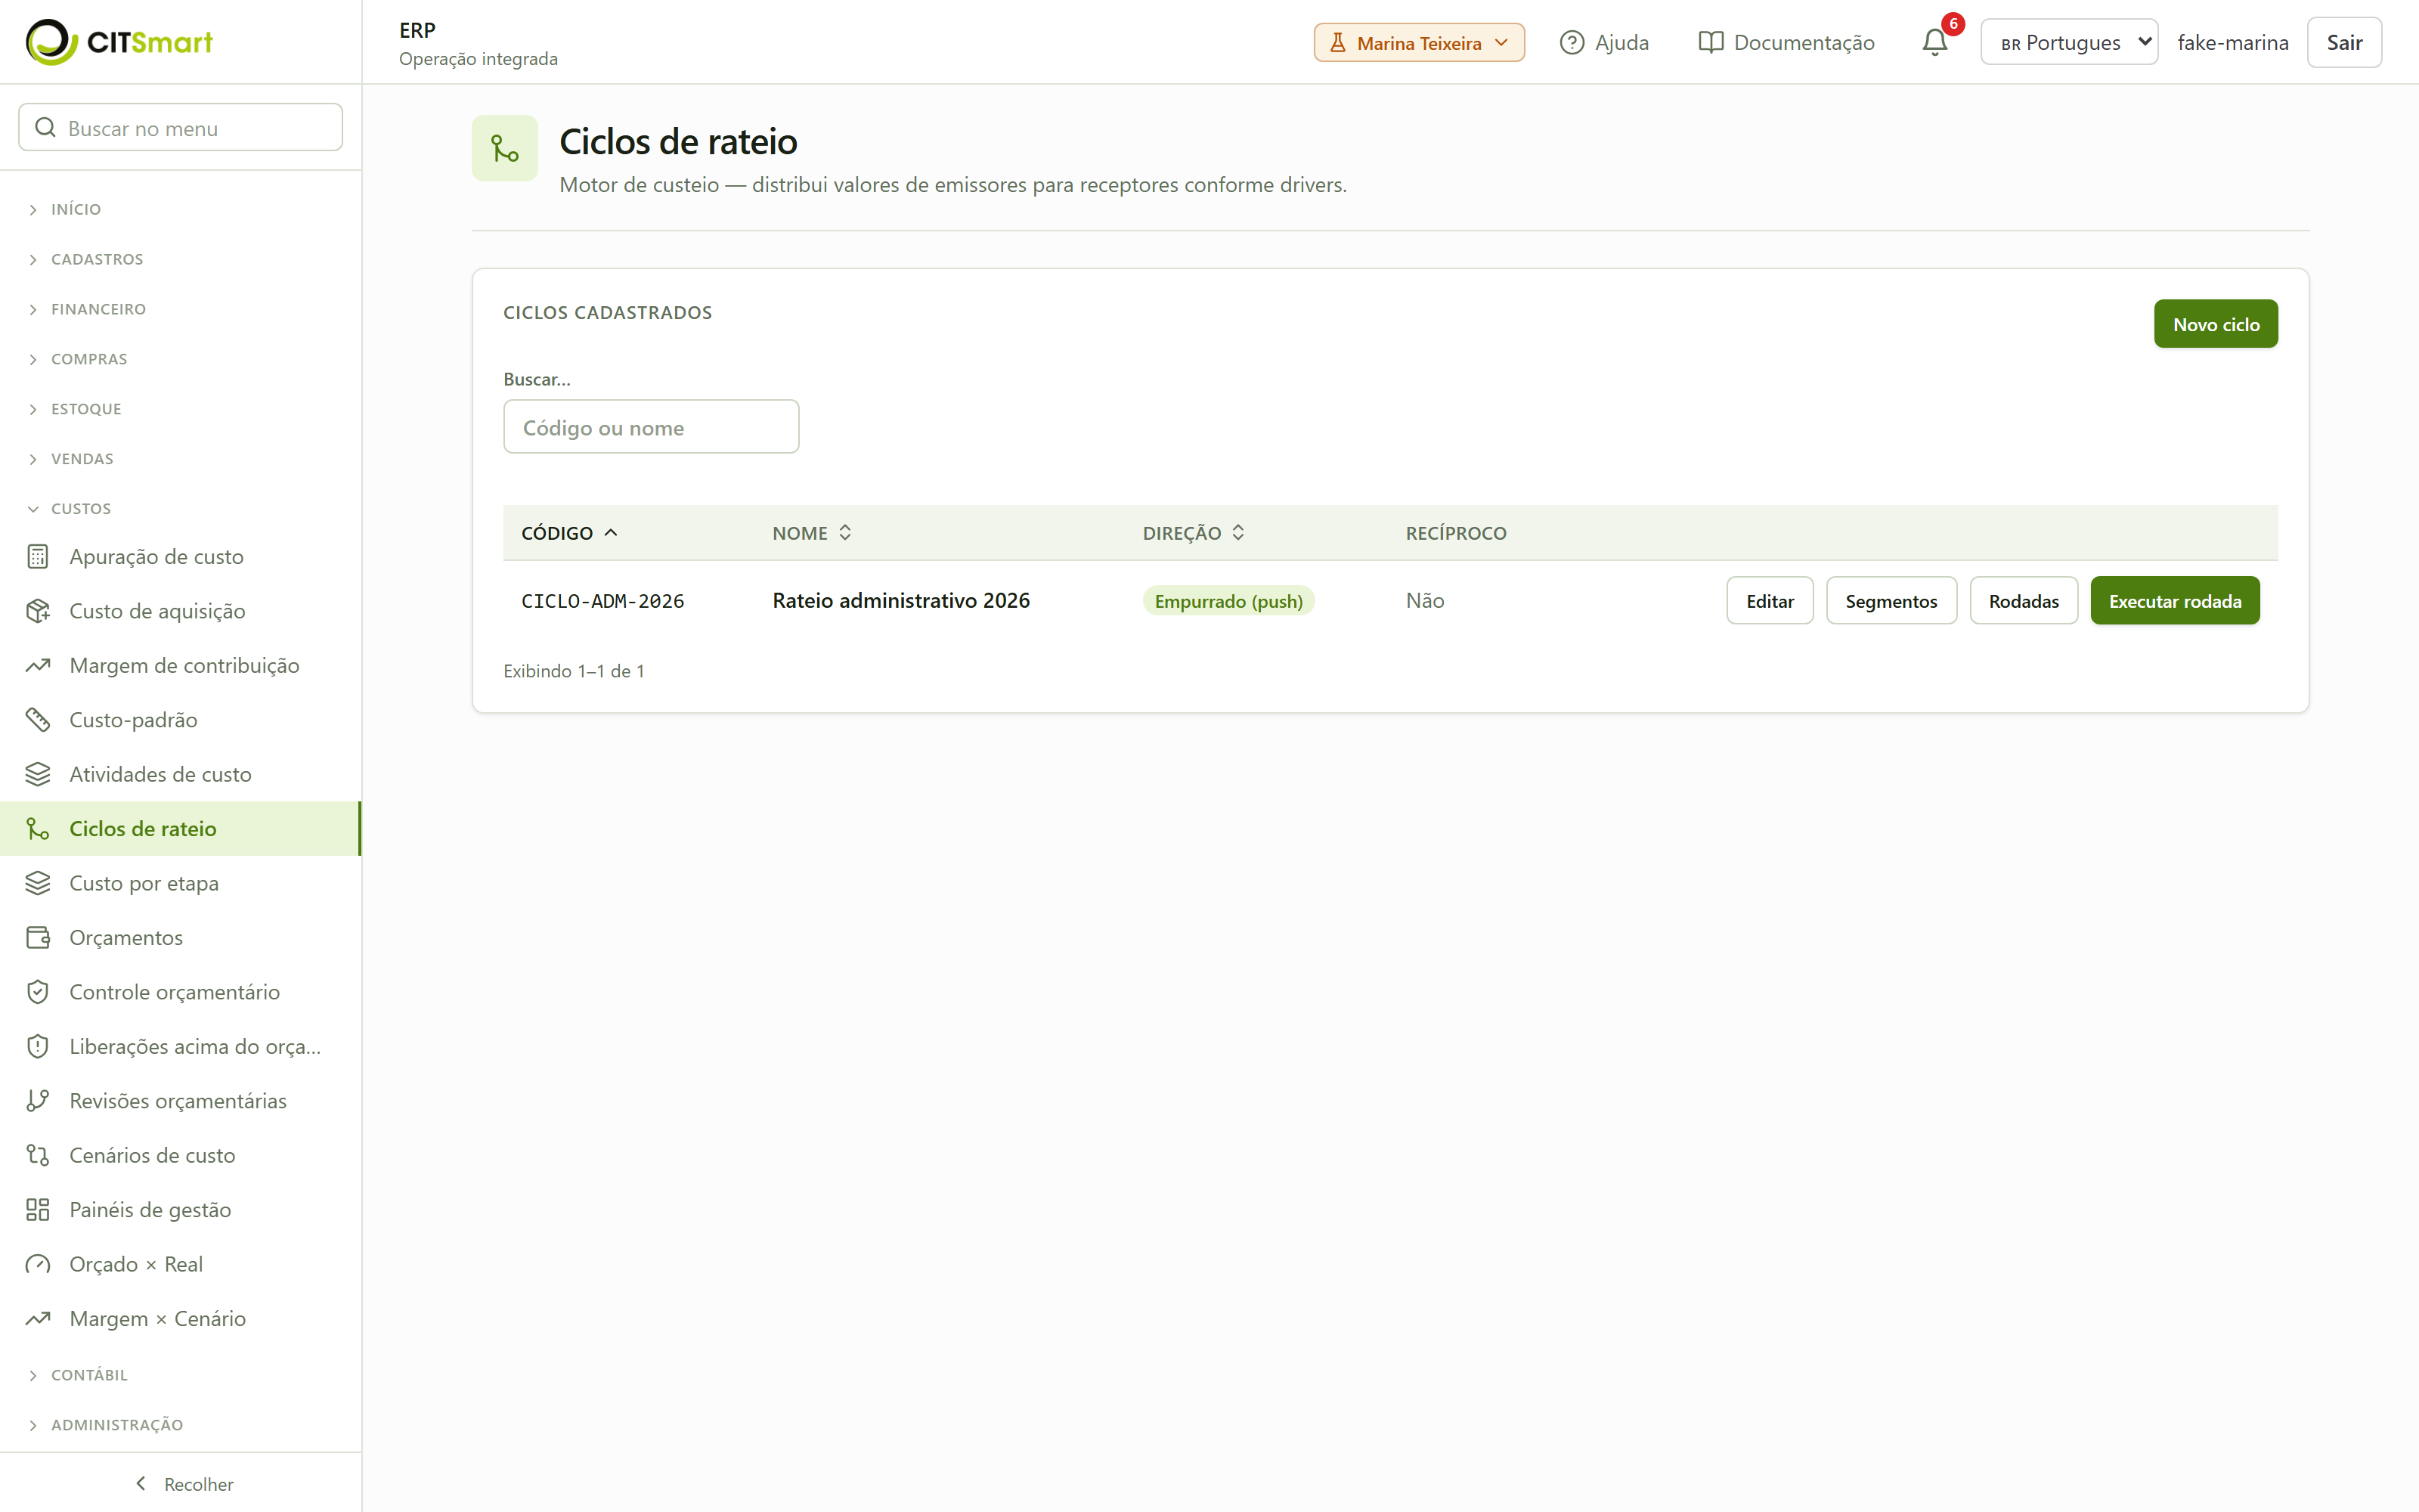Sort the table by CÓDIGO column
The width and height of the screenshot is (2419, 1512).
[x=568, y=533]
